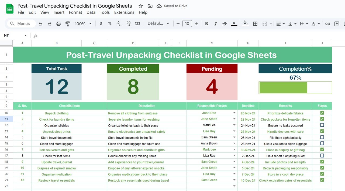345x191 pixels.
Task: Increase font size with plus
Action: click(x=196, y=24)
